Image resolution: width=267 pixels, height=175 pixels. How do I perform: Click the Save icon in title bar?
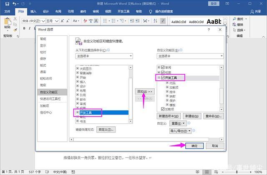7,4
